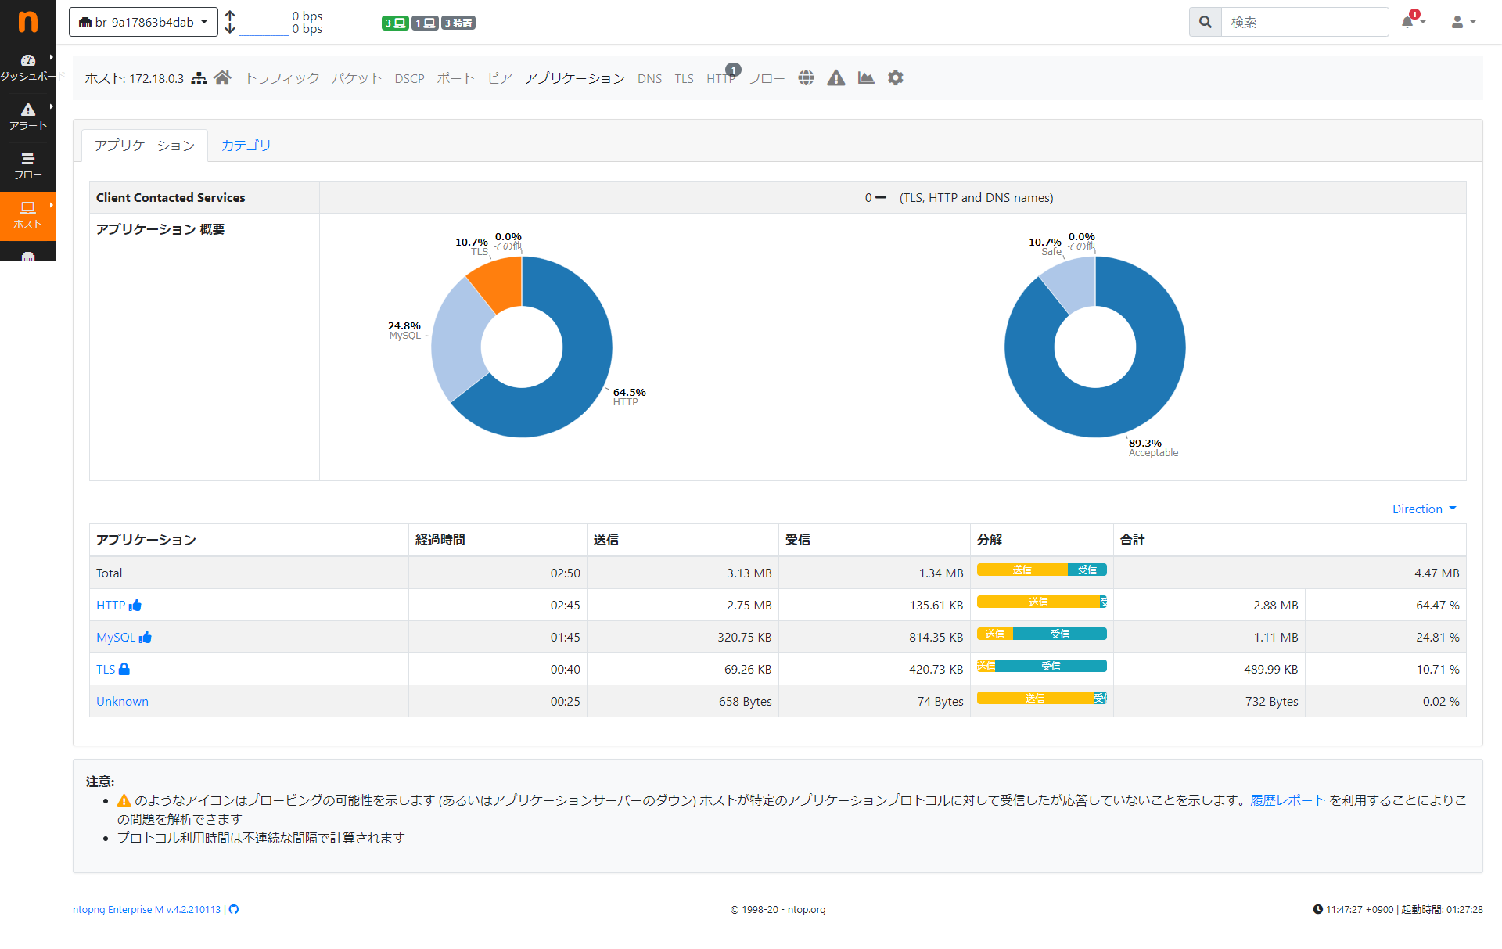The height and width of the screenshot is (949, 1502).
Task: Click the host network hierarchy icon
Action: pyautogui.click(x=199, y=78)
